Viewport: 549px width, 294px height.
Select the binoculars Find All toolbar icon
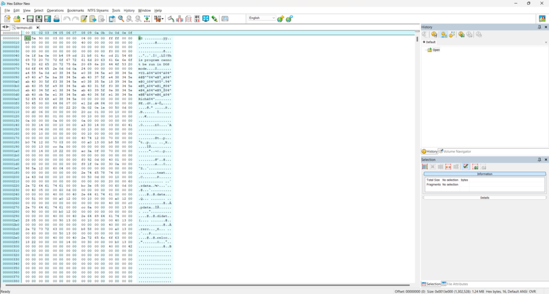pyautogui.click(x=129, y=18)
